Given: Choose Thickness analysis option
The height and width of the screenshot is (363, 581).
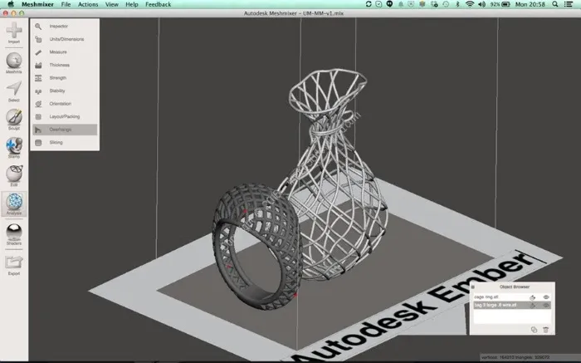Looking at the screenshot, I should (x=65, y=66).
